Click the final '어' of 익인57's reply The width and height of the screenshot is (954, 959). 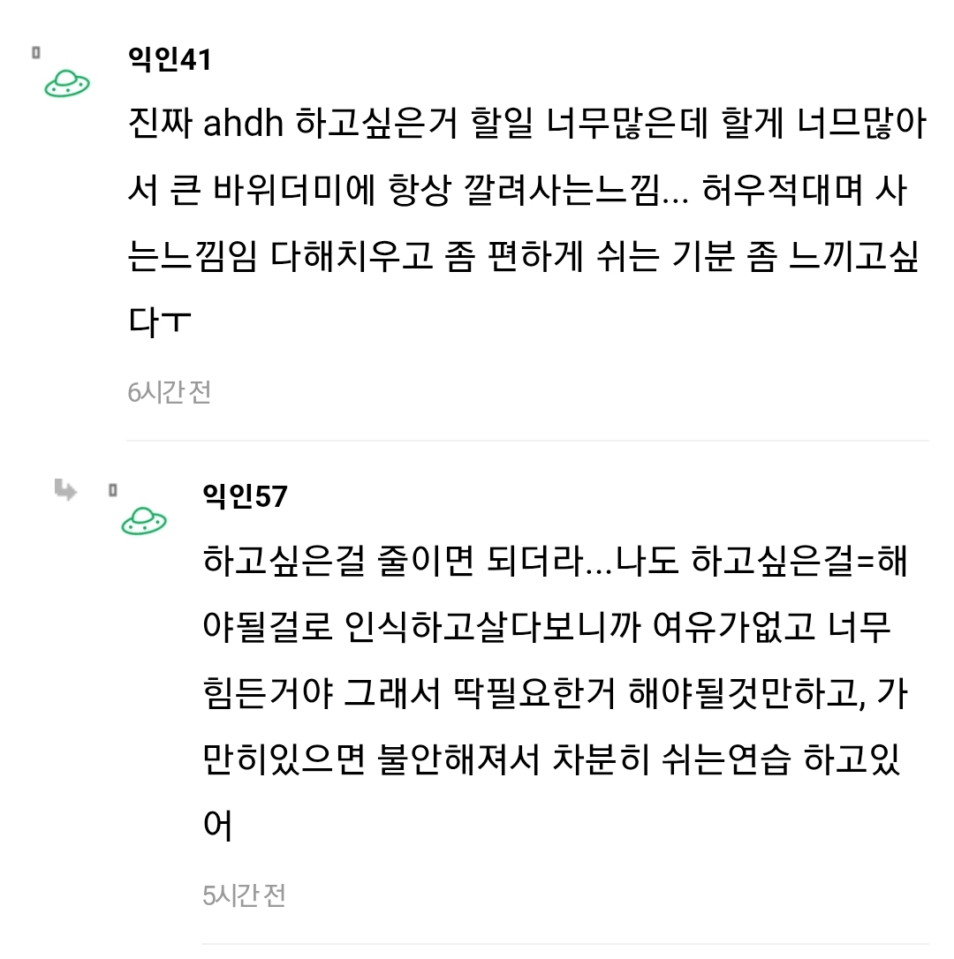tap(217, 827)
